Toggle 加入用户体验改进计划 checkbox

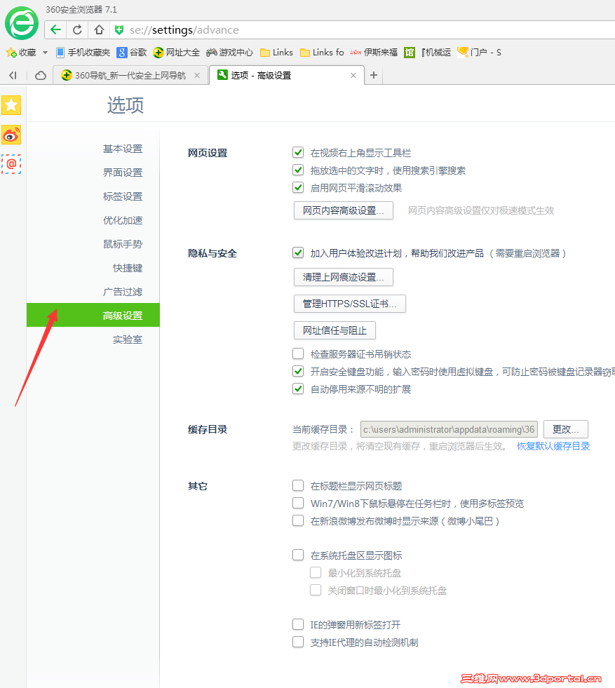tap(298, 252)
